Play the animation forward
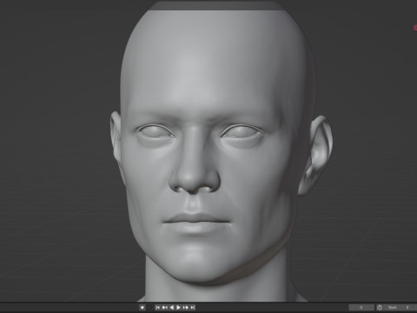Image resolution: width=417 pixels, height=313 pixels. click(x=178, y=308)
